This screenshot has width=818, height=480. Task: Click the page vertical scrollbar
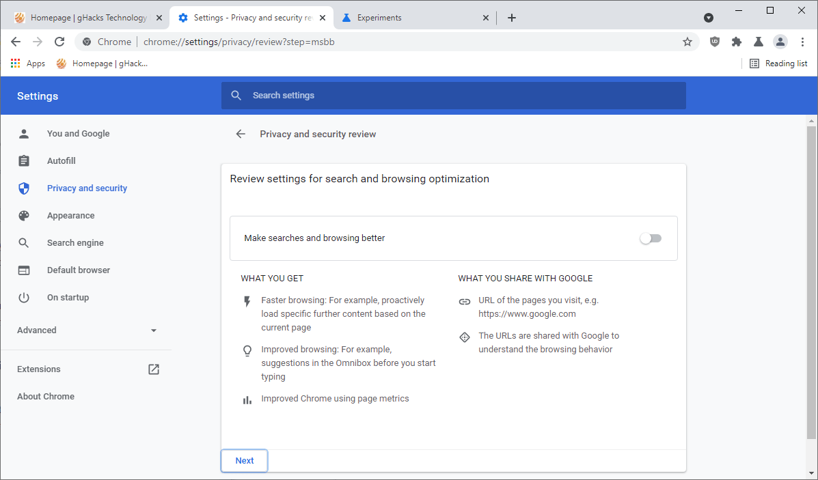pos(810,281)
